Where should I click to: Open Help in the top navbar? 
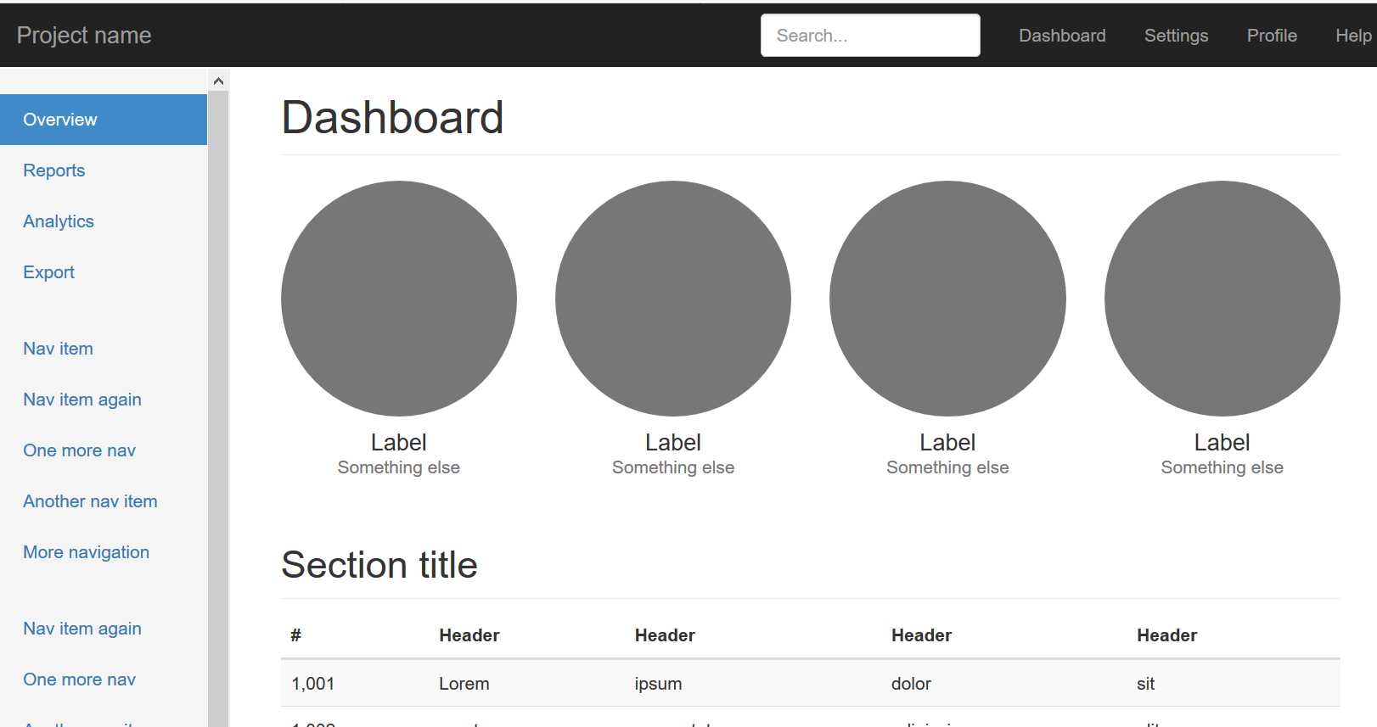tap(1353, 36)
